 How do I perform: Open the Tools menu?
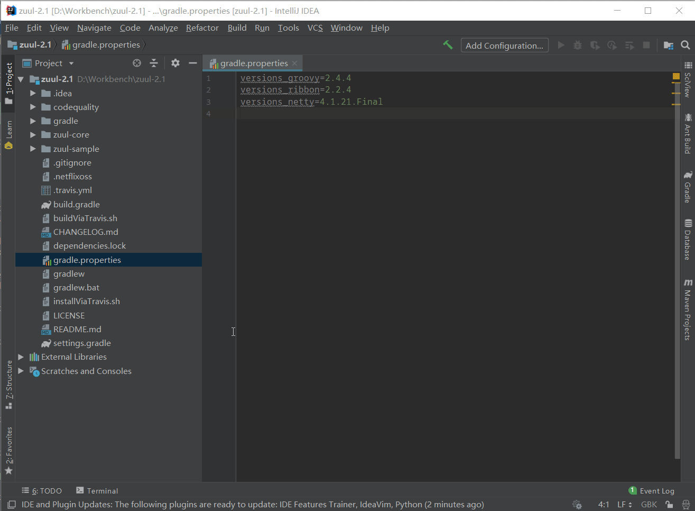[288, 28]
